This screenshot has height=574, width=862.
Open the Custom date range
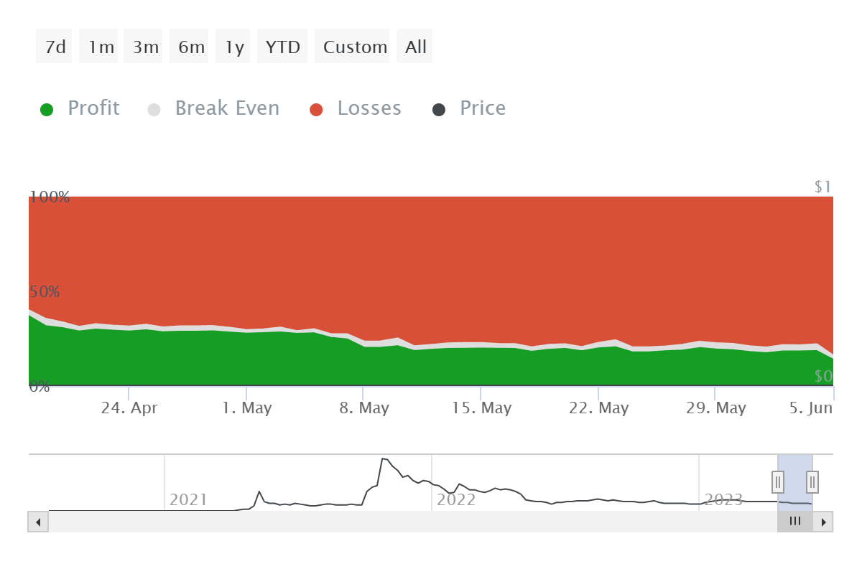click(353, 46)
